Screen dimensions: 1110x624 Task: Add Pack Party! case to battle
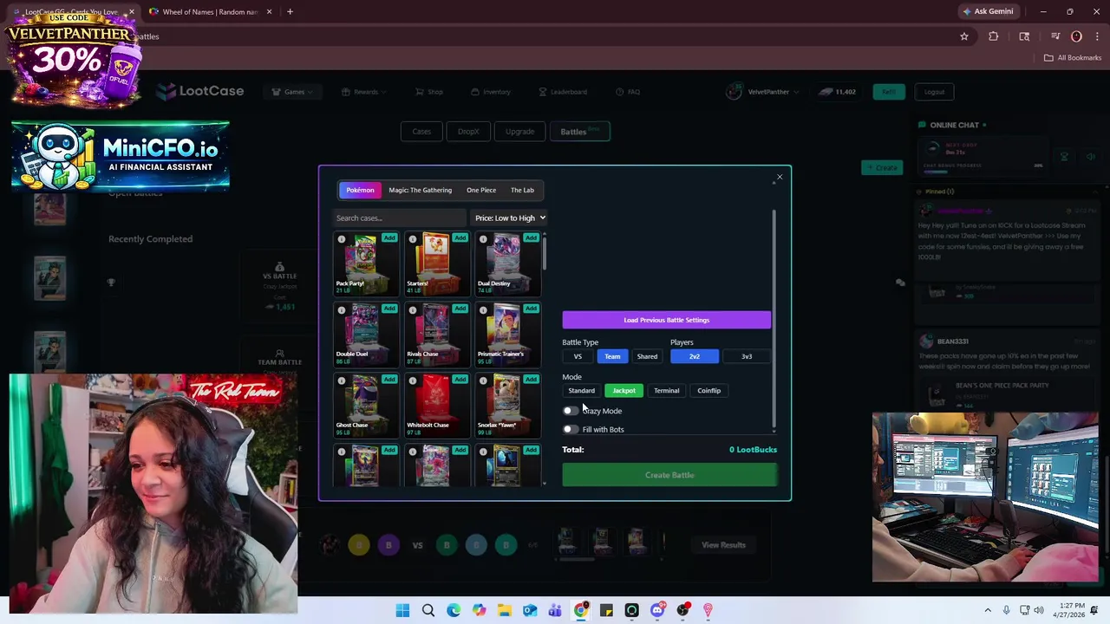pos(389,237)
